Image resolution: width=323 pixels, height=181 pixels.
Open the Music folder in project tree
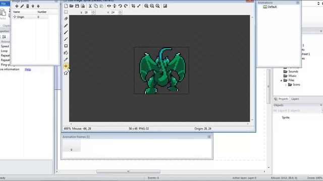pyautogui.click(x=290, y=76)
